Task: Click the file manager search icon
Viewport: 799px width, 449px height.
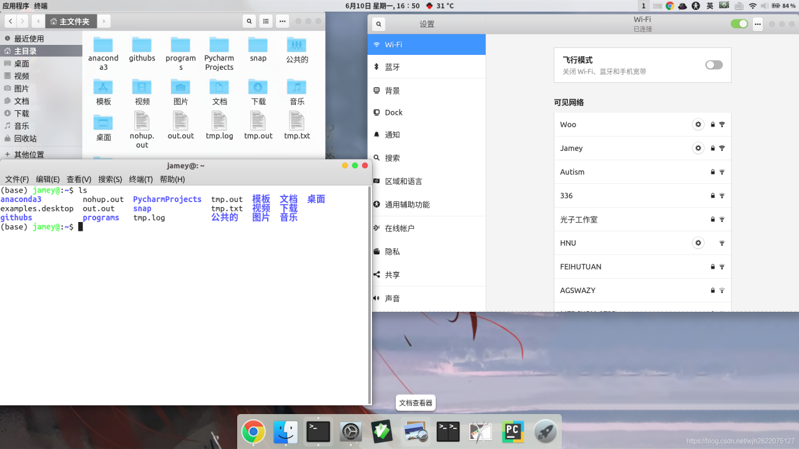Action: click(x=250, y=21)
